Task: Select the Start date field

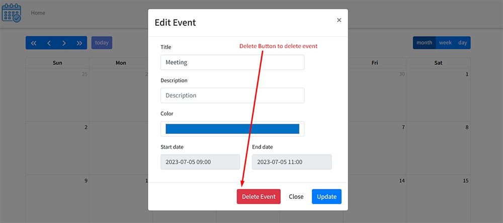Action: [200, 162]
